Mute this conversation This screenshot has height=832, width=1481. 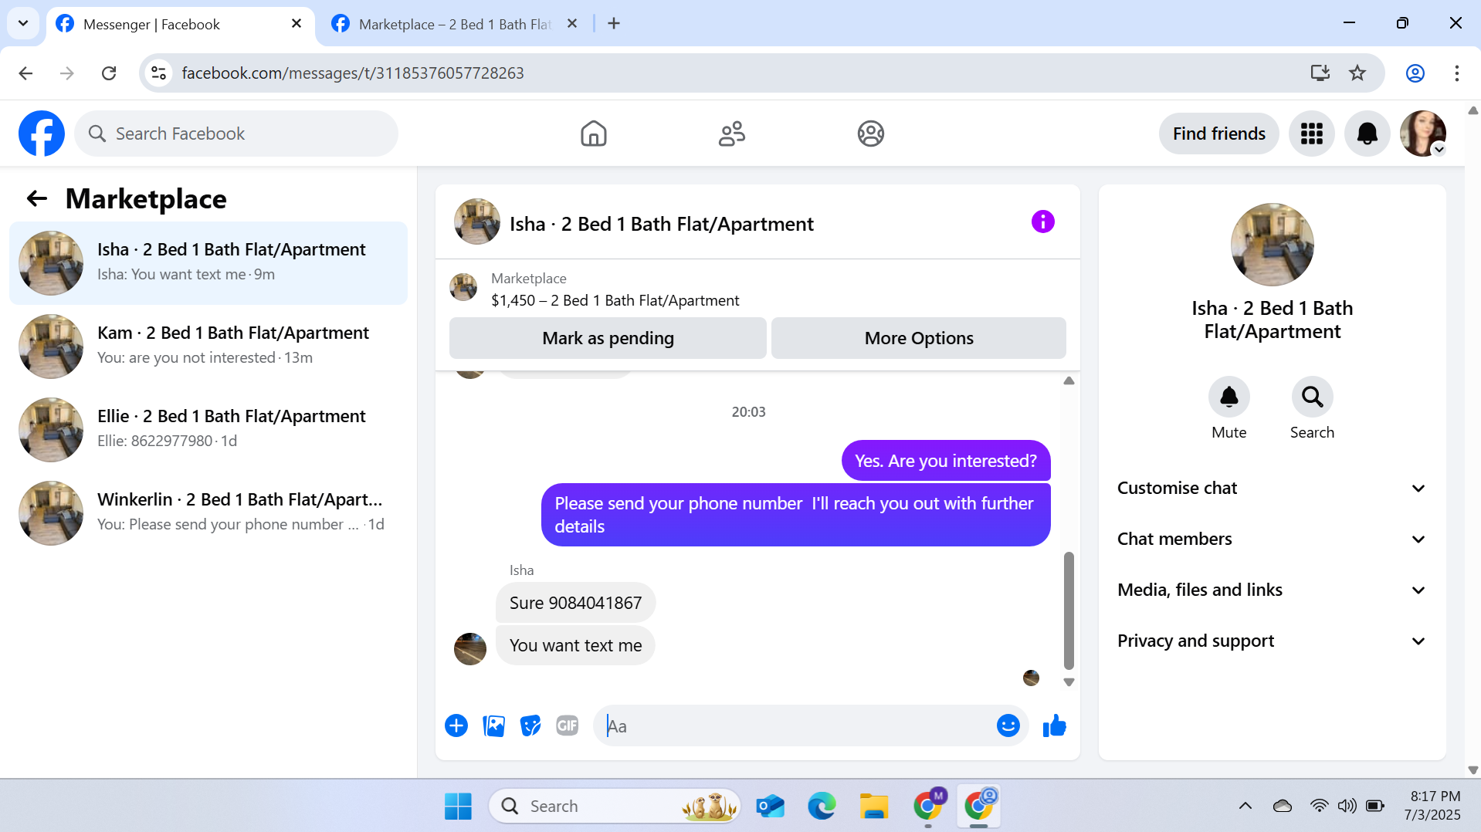click(1229, 397)
